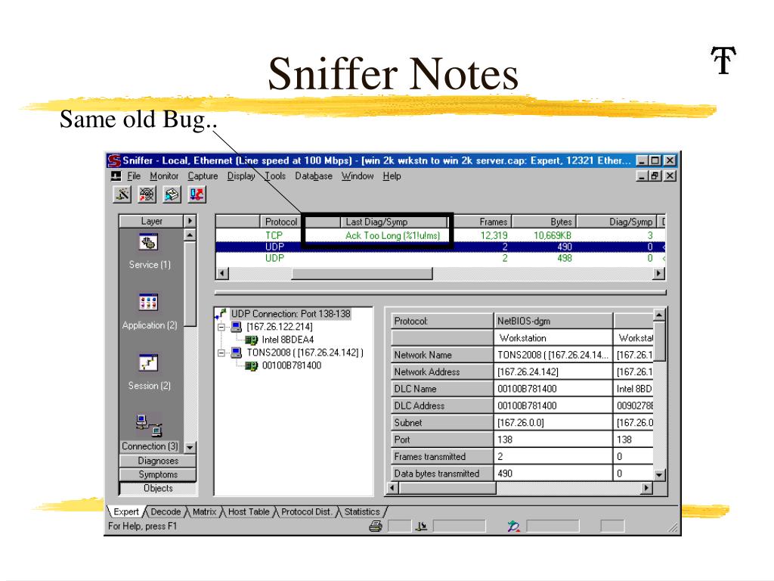Select the UDP row with 498 bytes

pyautogui.click(x=441, y=258)
